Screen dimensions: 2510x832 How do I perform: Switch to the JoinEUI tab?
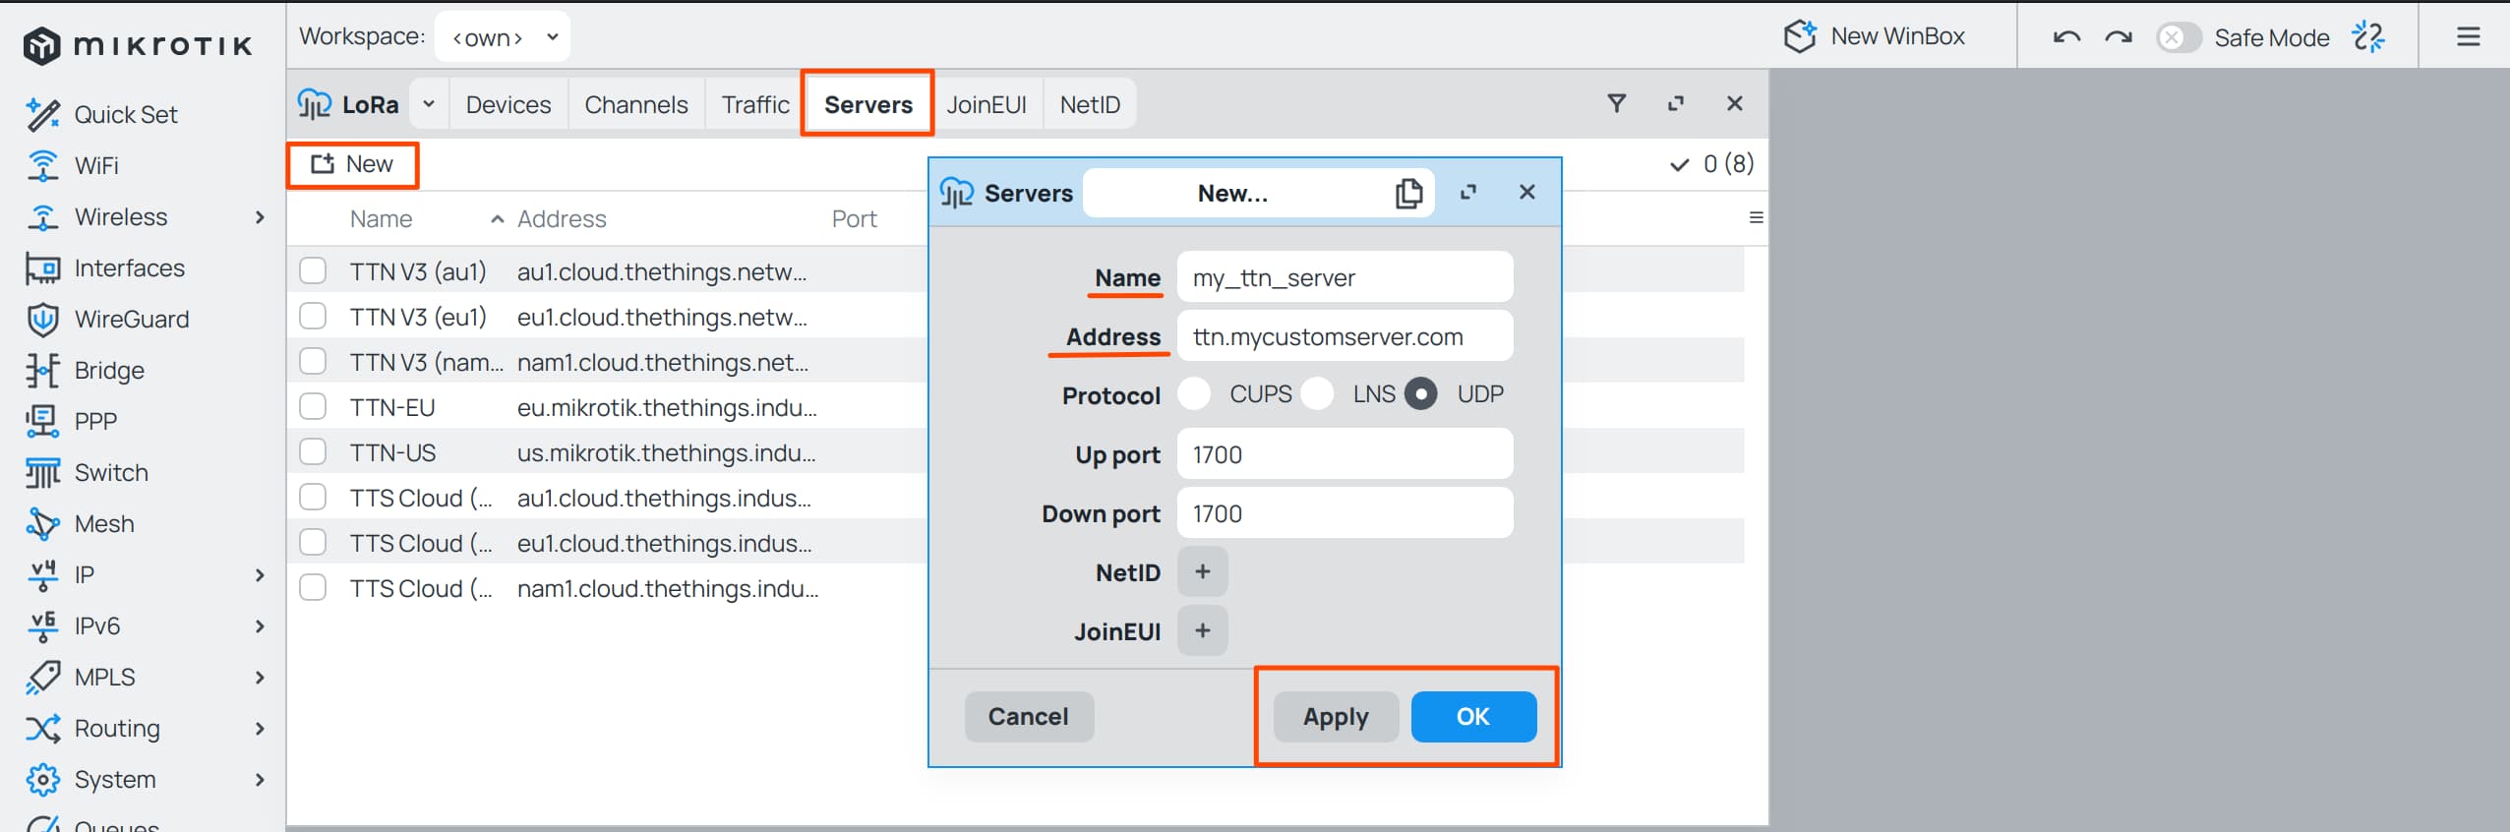pos(986,104)
